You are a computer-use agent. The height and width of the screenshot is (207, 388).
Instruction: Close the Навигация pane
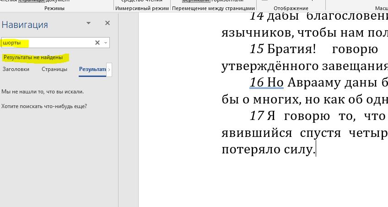tap(108, 23)
